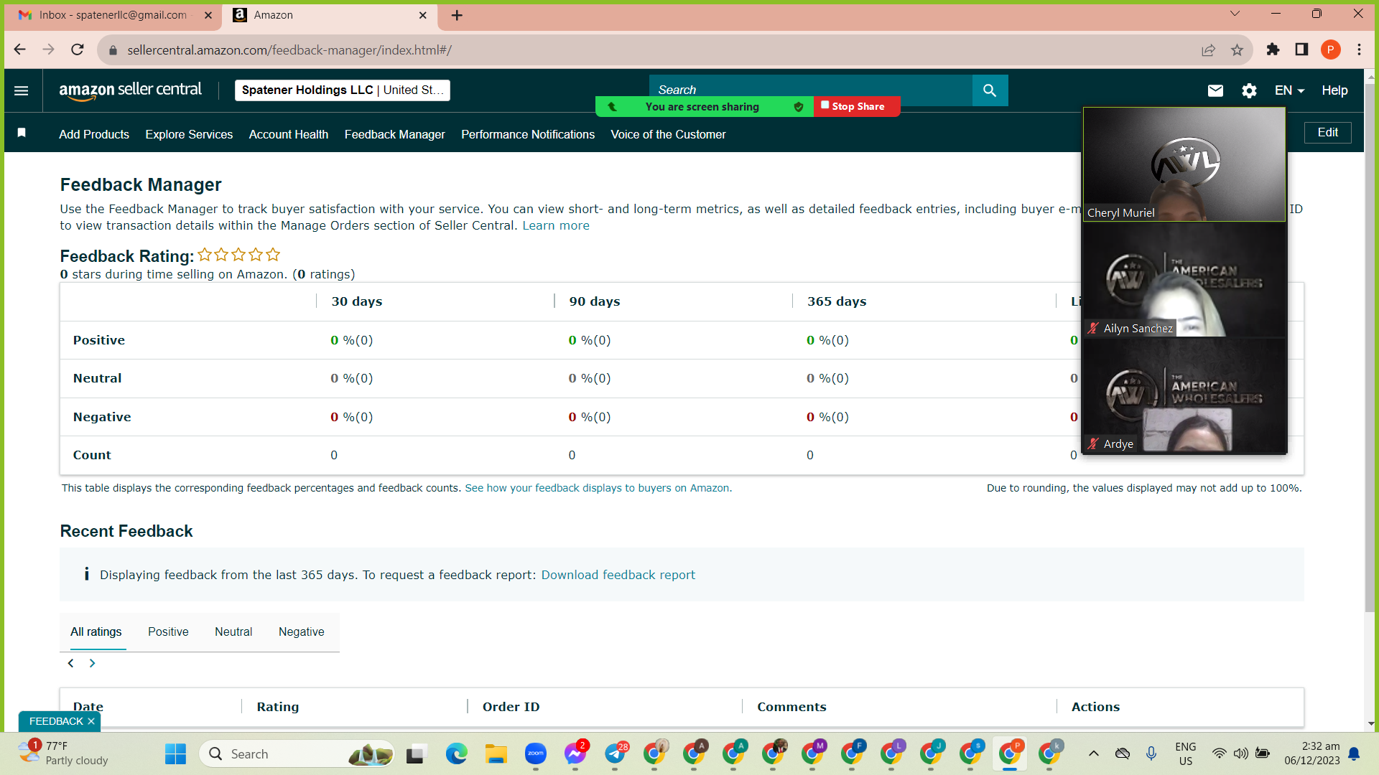The width and height of the screenshot is (1379, 775).
Task: Click the browser address bar URL
Action: point(289,50)
